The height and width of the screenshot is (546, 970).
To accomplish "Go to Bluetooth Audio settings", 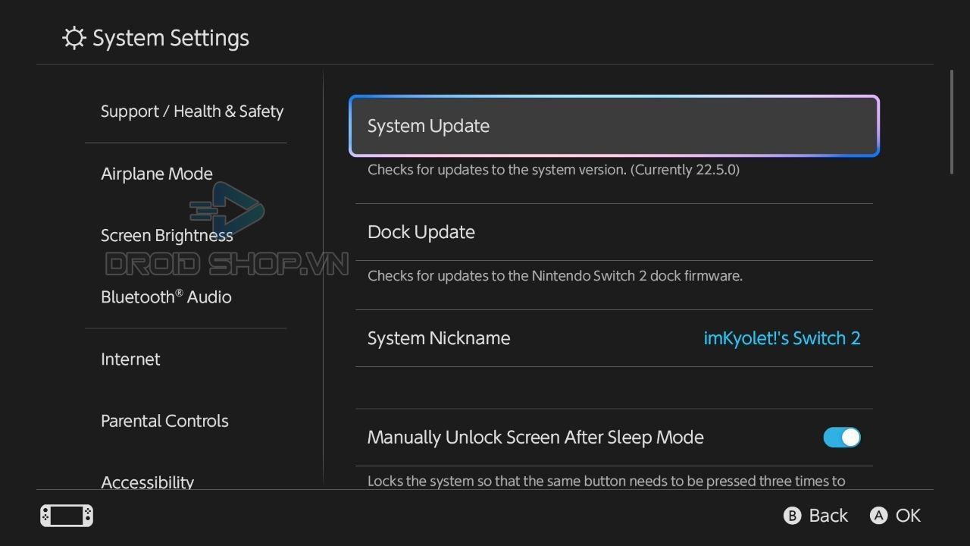I will 166,297.
